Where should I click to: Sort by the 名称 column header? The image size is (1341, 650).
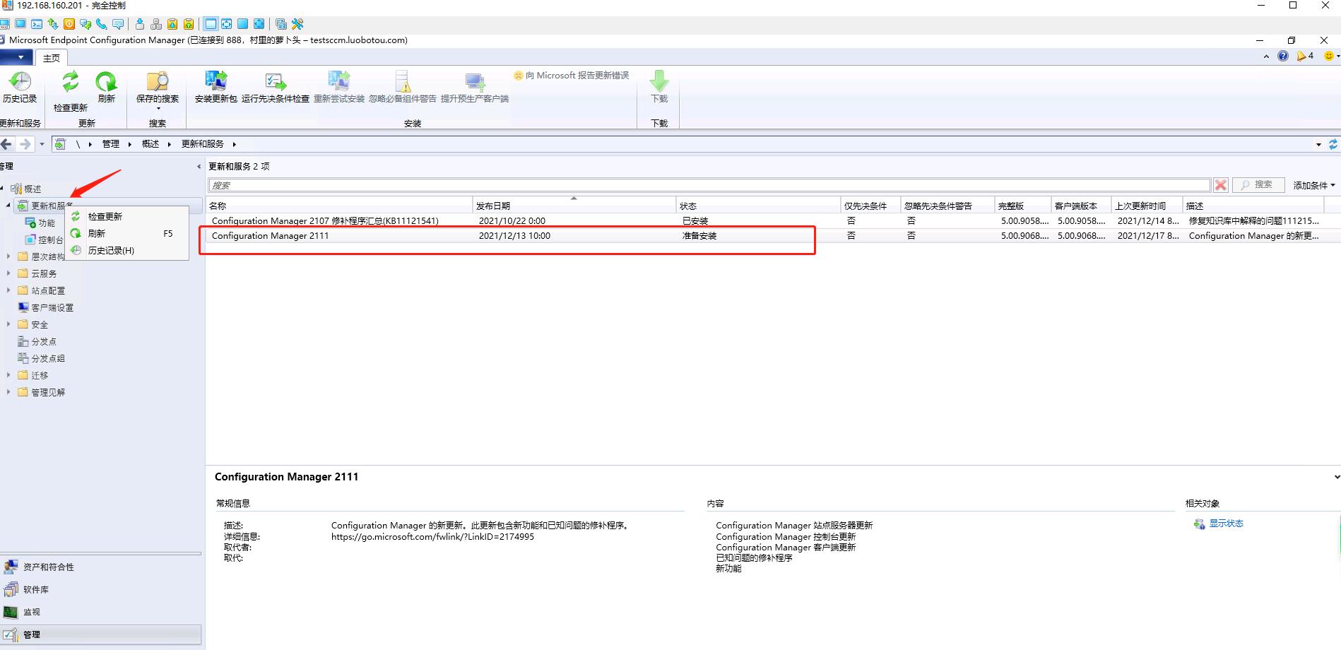click(x=339, y=206)
